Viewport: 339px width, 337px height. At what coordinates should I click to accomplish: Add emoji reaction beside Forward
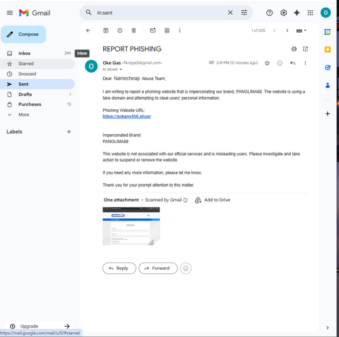[186, 269]
